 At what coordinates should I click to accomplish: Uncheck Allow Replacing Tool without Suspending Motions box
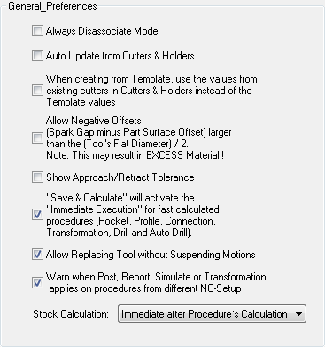pyautogui.click(x=37, y=255)
